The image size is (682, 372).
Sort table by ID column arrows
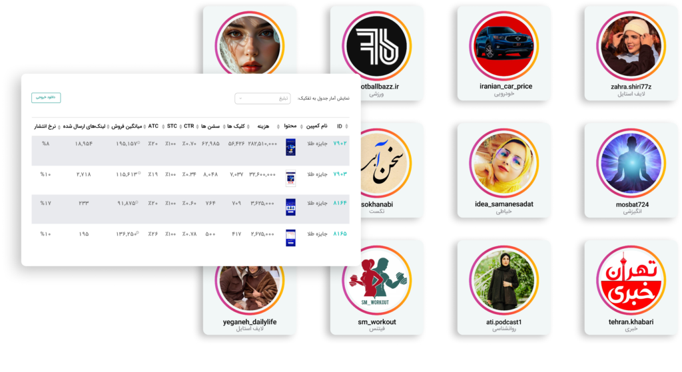click(x=346, y=126)
